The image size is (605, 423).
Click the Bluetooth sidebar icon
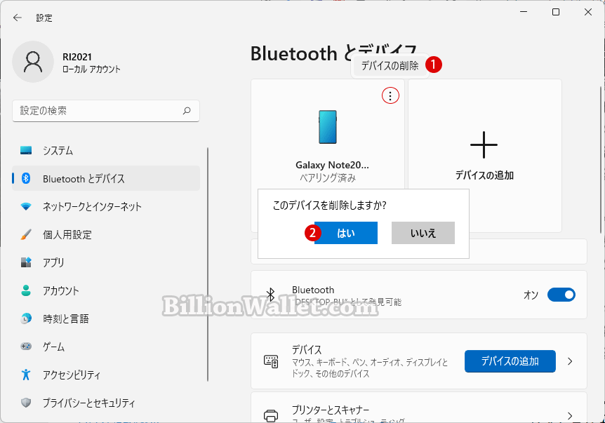pos(26,178)
